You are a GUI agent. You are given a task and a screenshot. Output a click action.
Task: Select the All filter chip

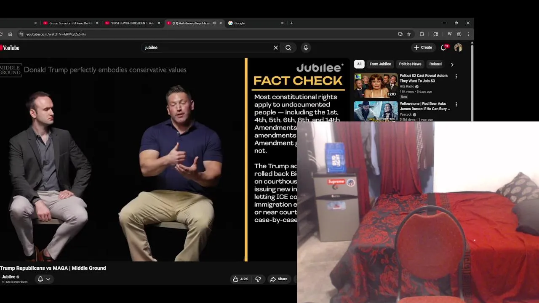tap(359, 64)
